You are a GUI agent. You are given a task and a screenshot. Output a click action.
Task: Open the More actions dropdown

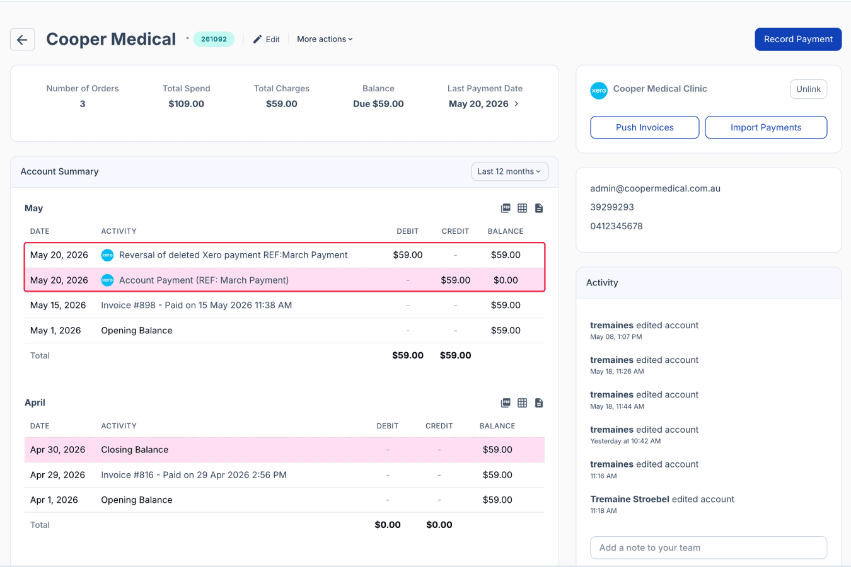(325, 39)
